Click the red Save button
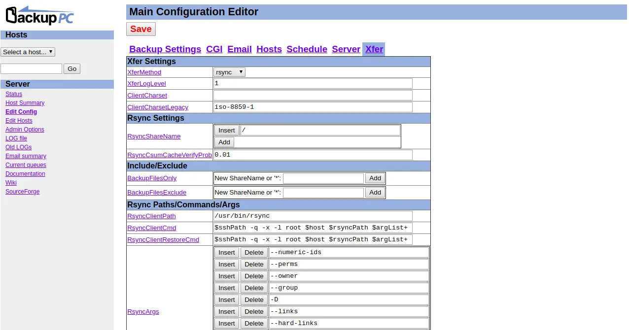The width and height of the screenshot is (629, 330). 141,29
